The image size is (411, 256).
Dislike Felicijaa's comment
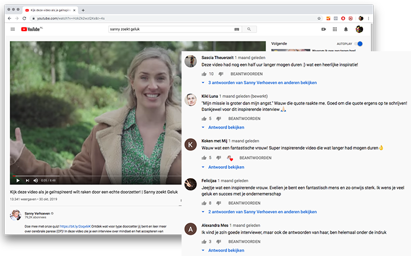219,203
